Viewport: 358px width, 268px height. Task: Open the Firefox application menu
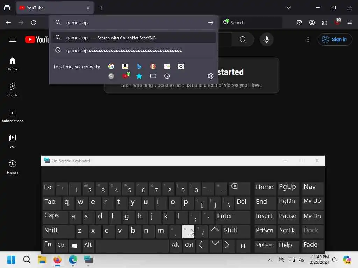(350, 23)
